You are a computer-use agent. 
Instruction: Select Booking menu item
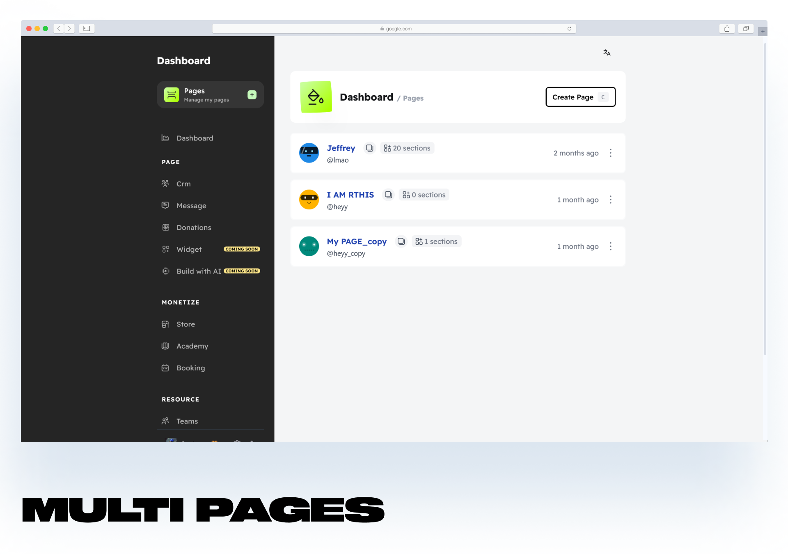coord(190,368)
